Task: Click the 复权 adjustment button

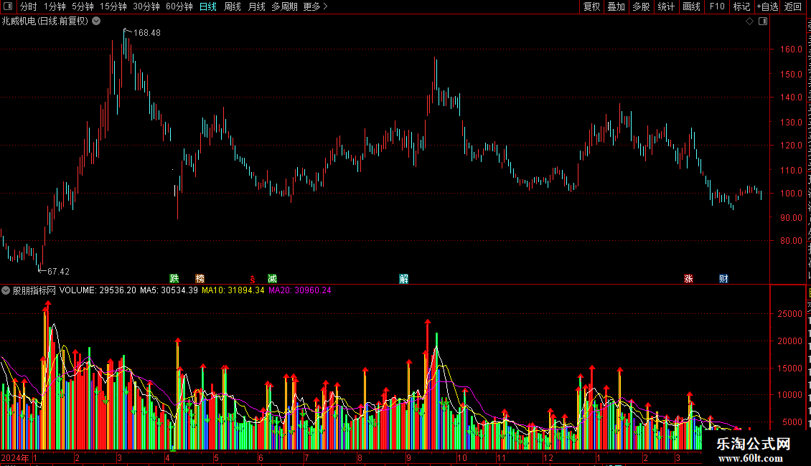Action: 591,6
